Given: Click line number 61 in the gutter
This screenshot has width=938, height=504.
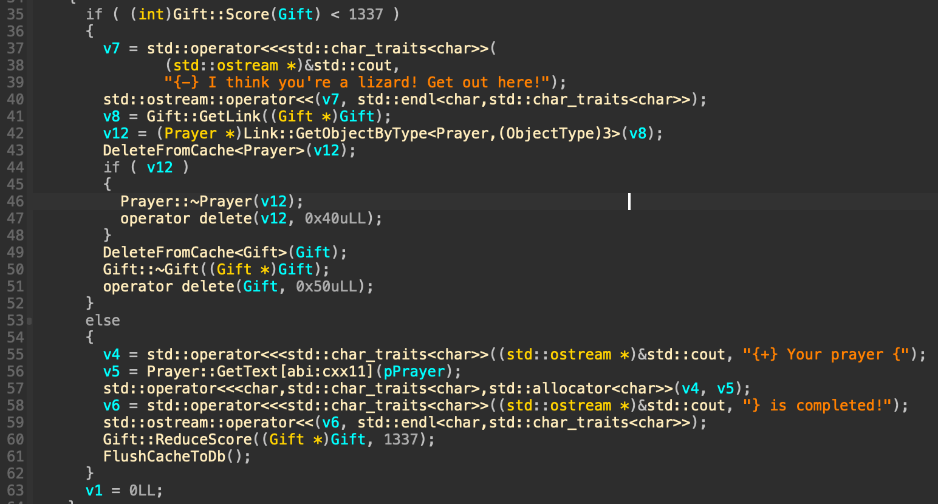Looking at the screenshot, I should pos(15,456).
